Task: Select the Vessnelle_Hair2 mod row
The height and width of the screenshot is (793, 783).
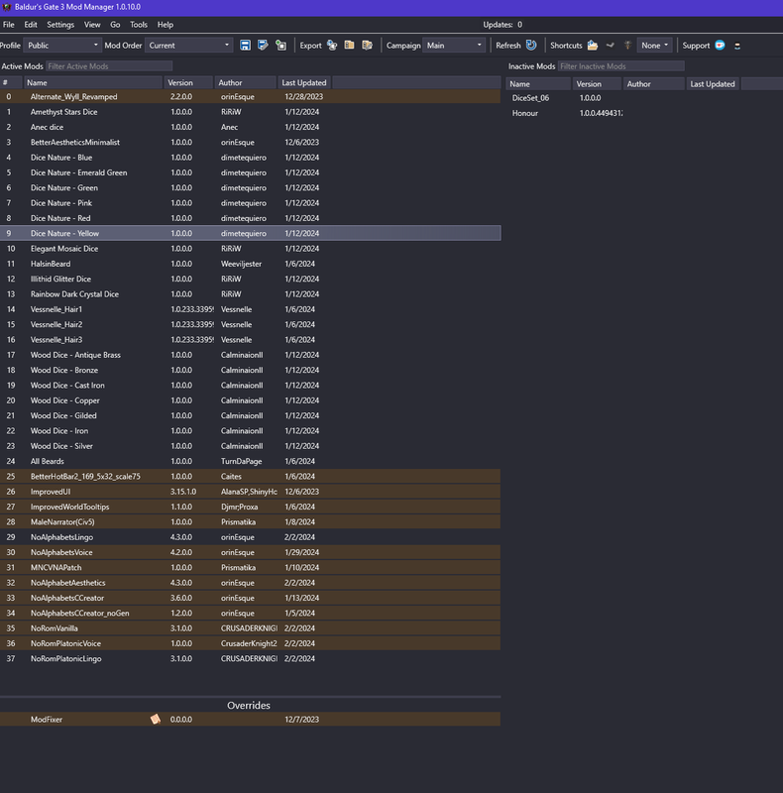Action: pyautogui.click(x=251, y=324)
